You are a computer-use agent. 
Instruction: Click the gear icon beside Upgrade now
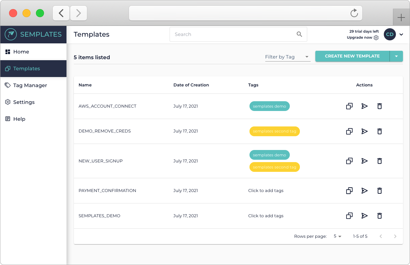point(376,38)
